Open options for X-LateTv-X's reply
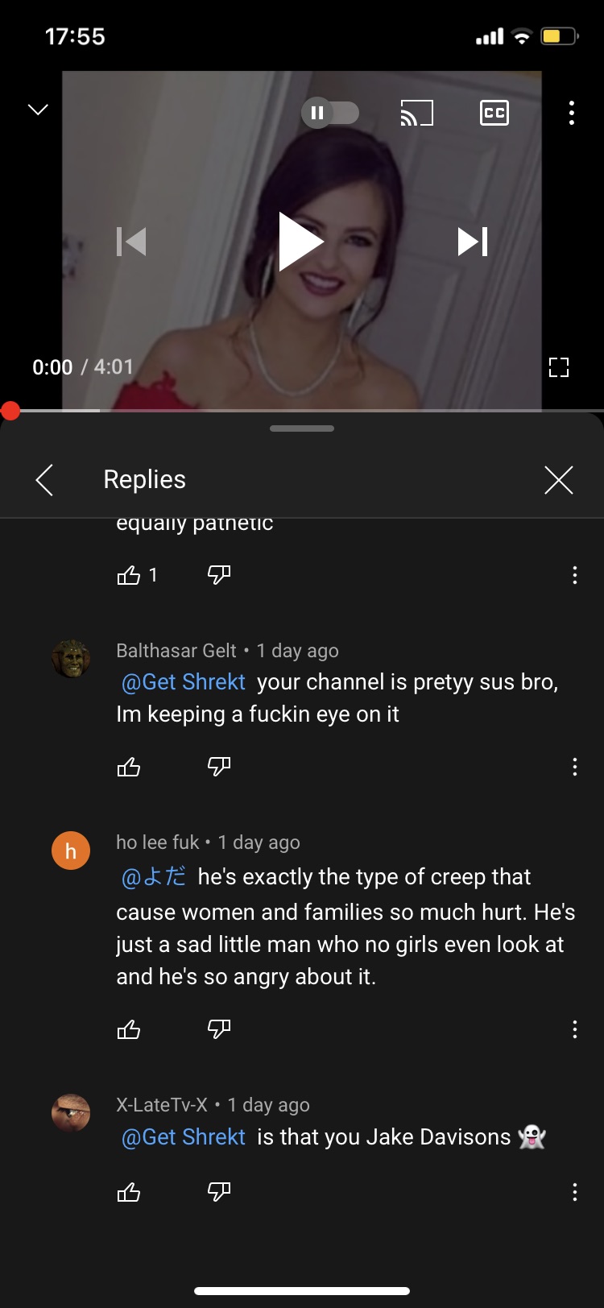The width and height of the screenshot is (604, 1308). [574, 1192]
